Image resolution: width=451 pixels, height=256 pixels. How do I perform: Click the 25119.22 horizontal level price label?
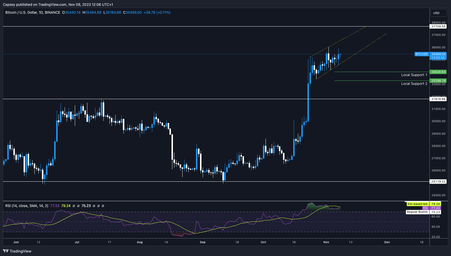[438, 181]
